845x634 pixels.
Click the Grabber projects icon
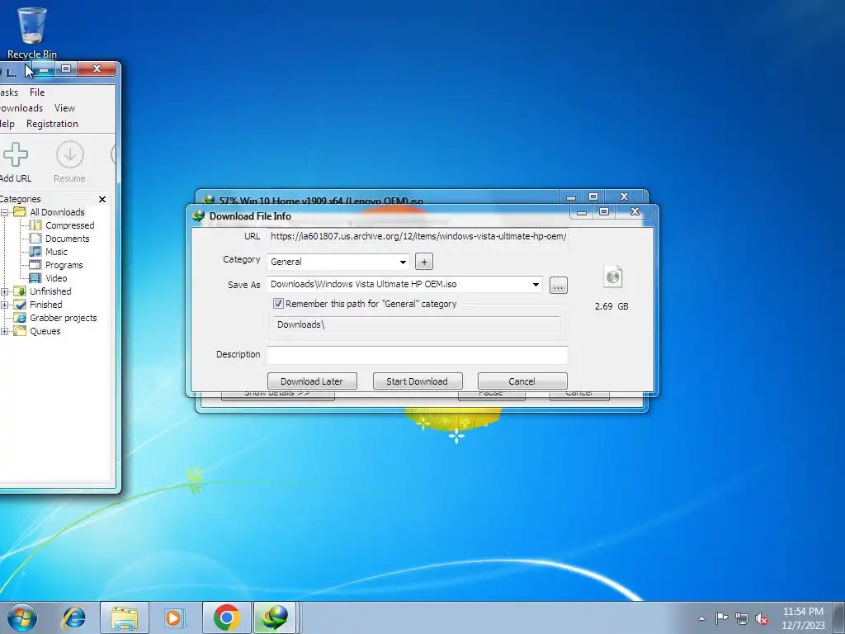[x=20, y=318]
